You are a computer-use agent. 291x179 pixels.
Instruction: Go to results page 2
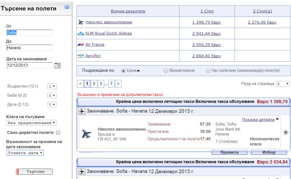click(x=94, y=84)
